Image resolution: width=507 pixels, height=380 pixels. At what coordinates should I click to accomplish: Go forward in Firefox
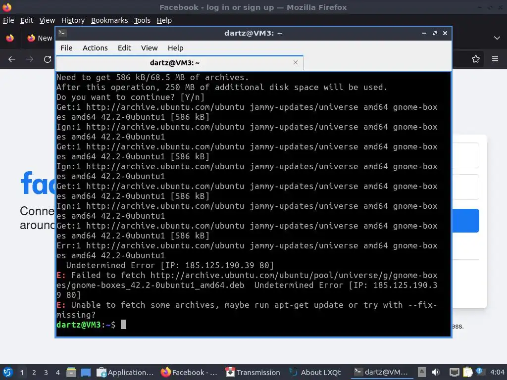(30, 59)
